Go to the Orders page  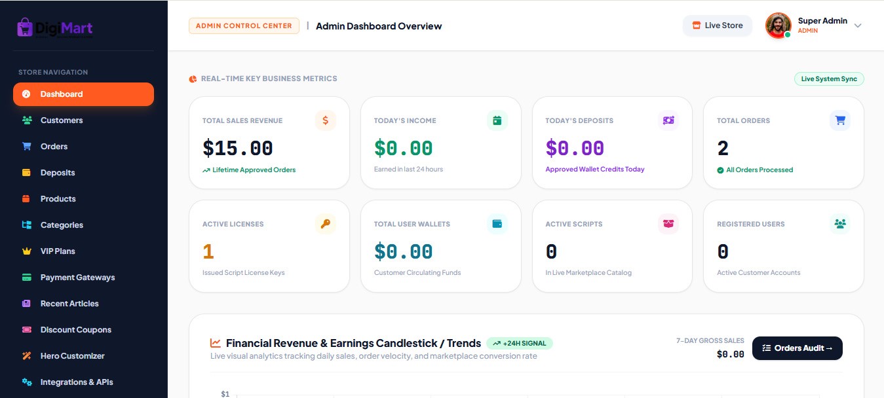83,147
